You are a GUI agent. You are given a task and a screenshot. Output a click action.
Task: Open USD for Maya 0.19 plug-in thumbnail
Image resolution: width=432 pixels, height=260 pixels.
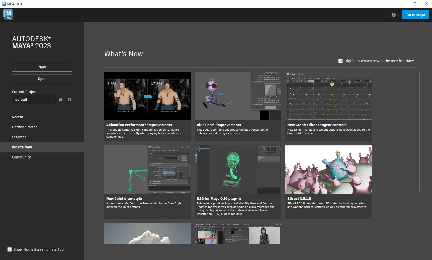coord(238,170)
